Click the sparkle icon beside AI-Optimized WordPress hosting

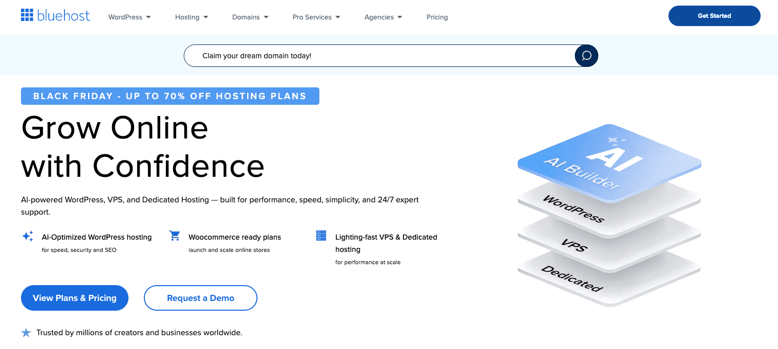[x=28, y=236]
